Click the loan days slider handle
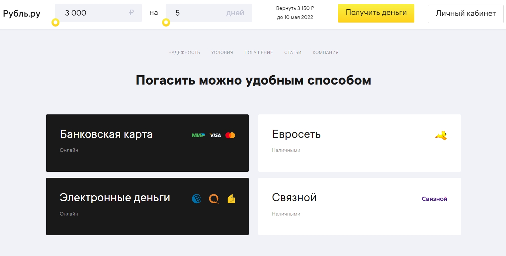506x256 pixels. coord(166,23)
